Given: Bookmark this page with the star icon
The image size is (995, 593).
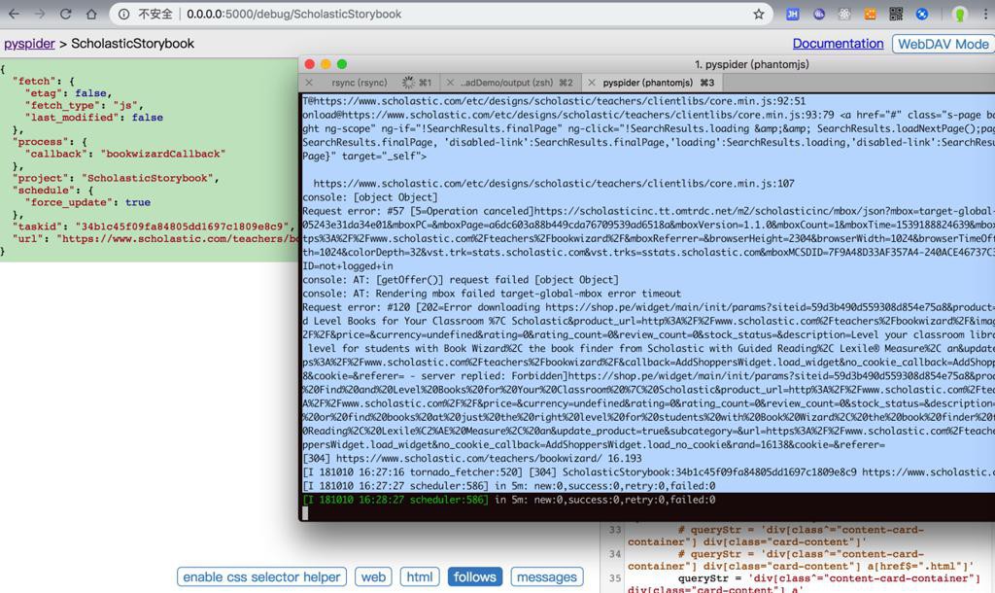Looking at the screenshot, I should (758, 14).
